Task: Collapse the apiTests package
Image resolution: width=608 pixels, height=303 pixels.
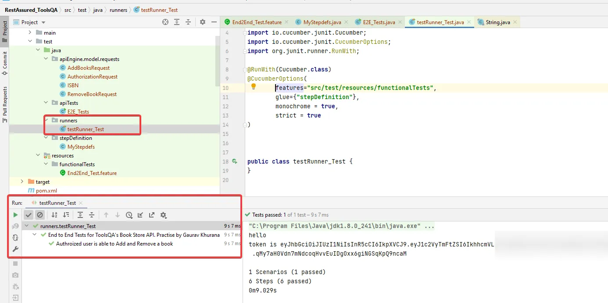Action: (46, 103)
